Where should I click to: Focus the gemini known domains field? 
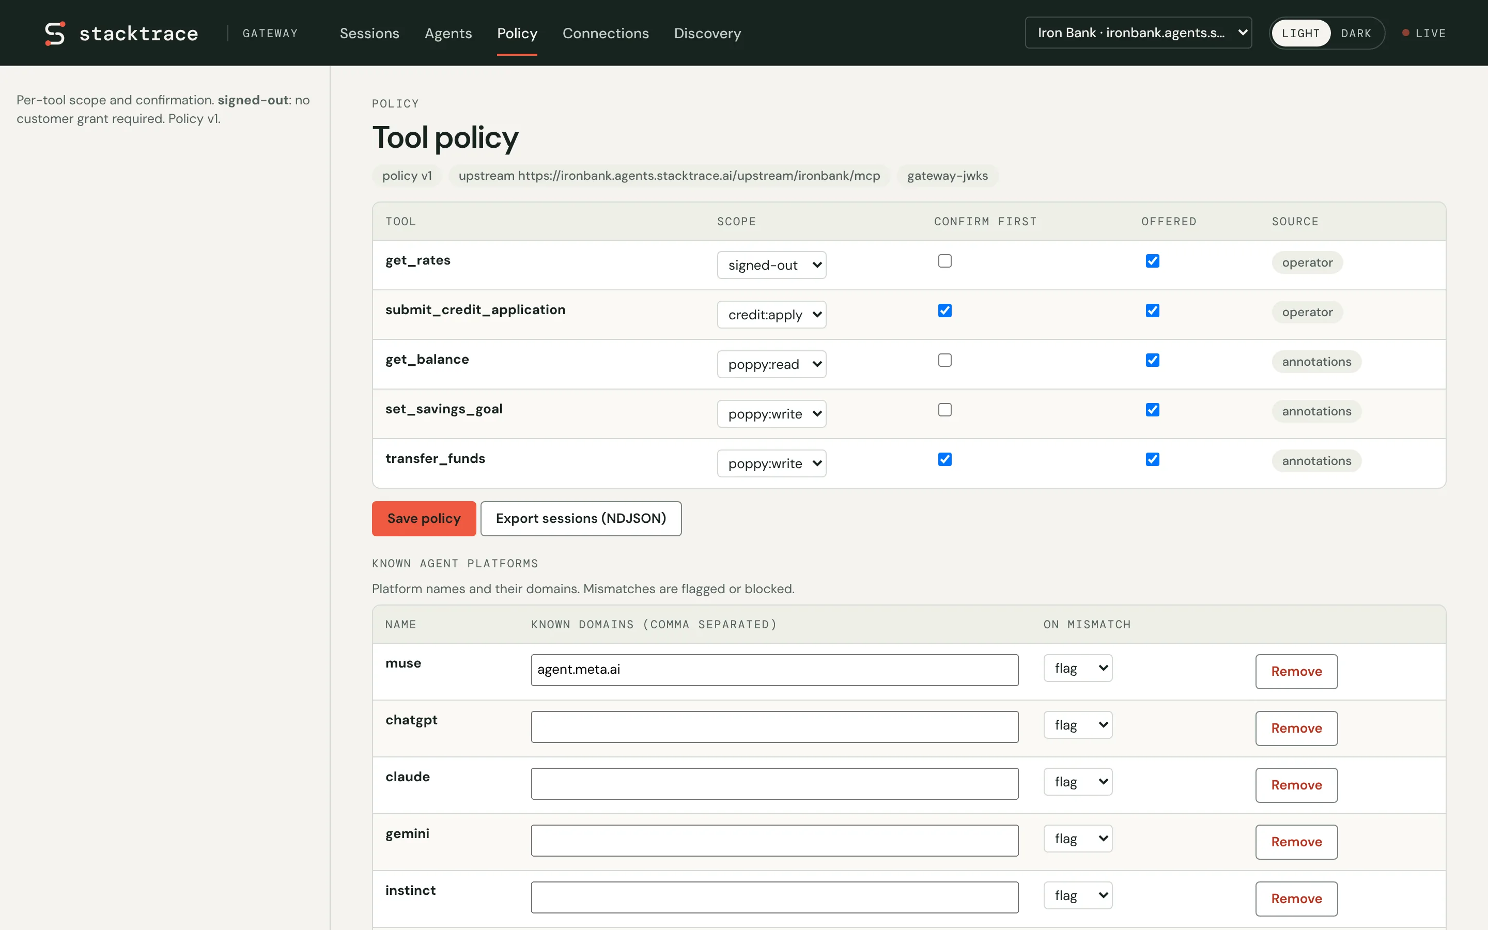coord(774,840)
